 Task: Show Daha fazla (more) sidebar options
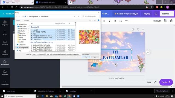coord(5,83)
